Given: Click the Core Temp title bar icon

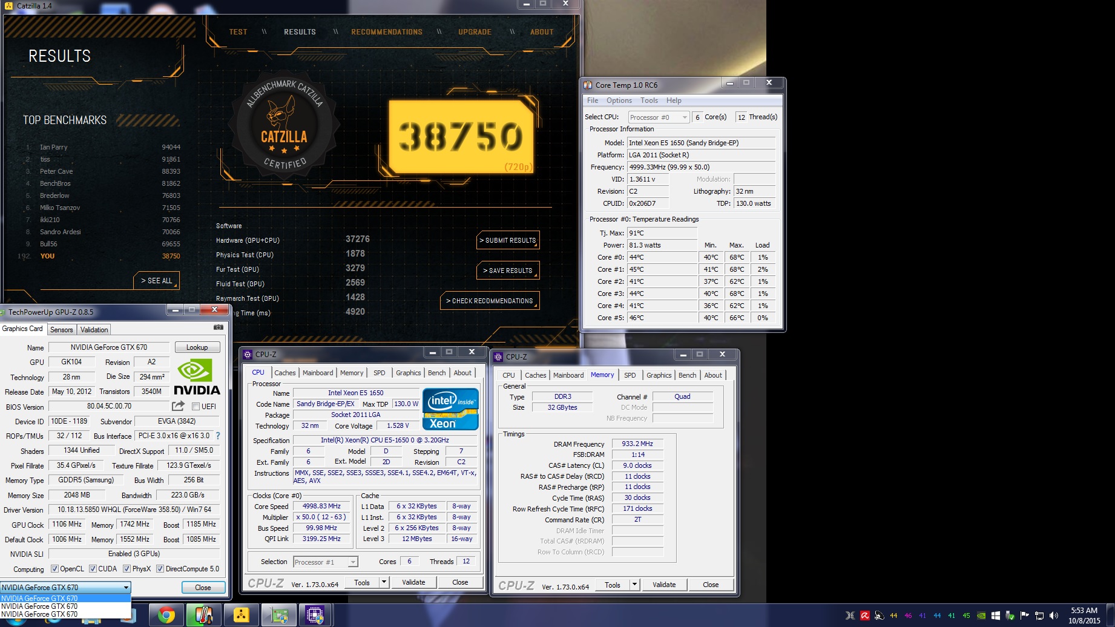Looking at the screenshot, I should [588, 85].
